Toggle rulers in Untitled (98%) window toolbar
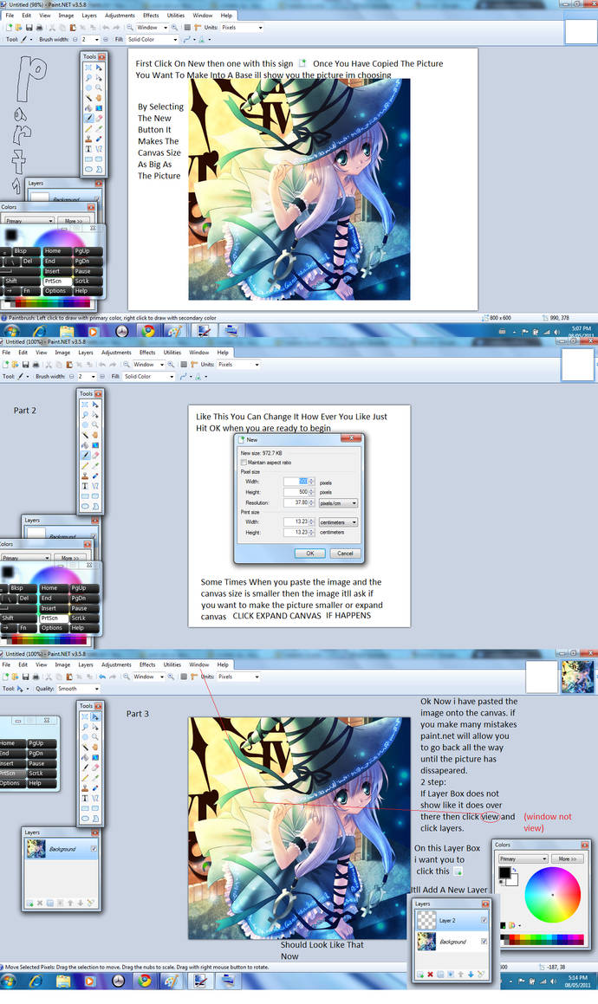The width and height of the screenshot is (598, 1004). point(198,28)
